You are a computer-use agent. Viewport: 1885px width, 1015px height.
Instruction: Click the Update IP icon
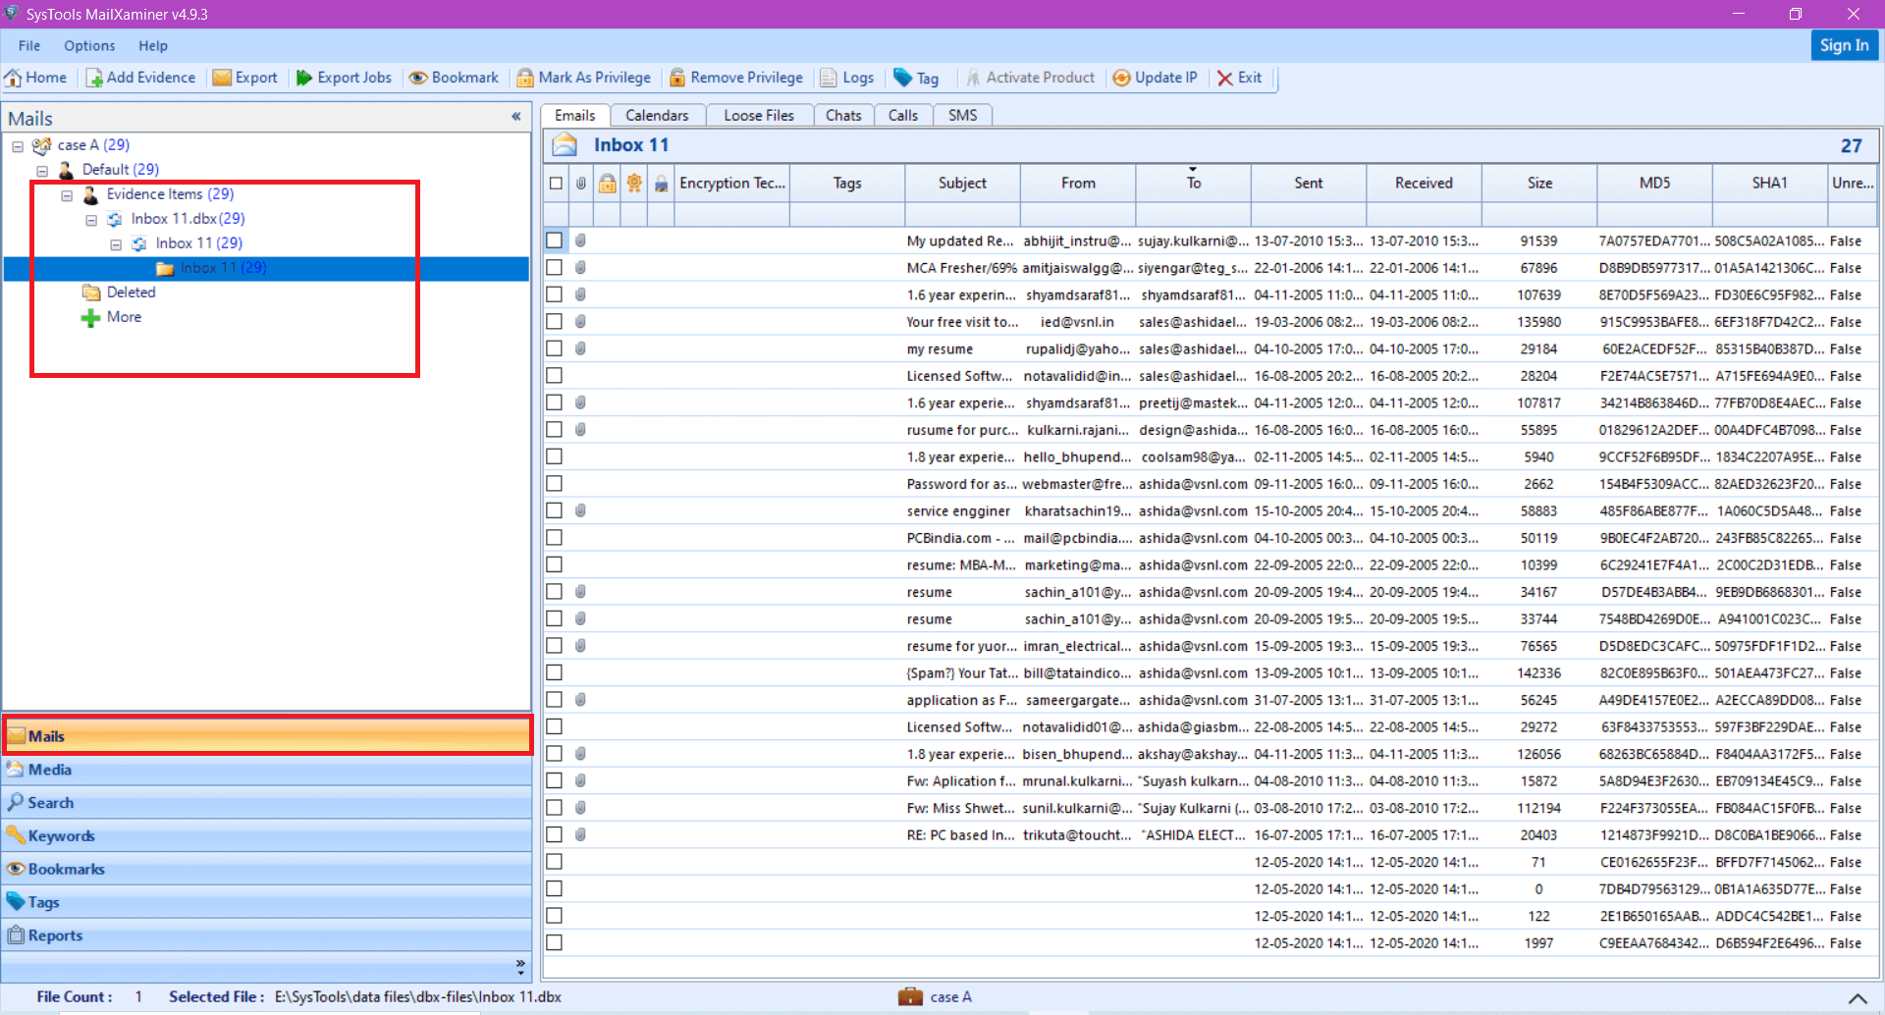point(1155,78)
